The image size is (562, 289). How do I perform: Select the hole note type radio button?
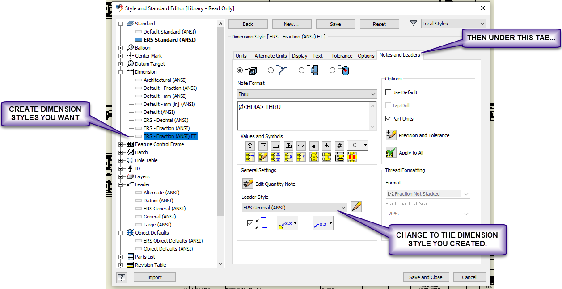[x=240, y=70]
